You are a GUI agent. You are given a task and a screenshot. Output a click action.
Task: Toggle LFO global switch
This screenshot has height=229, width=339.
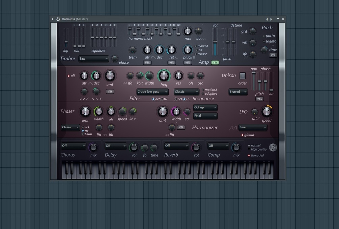pyautogui.click(x=242, y=135)
